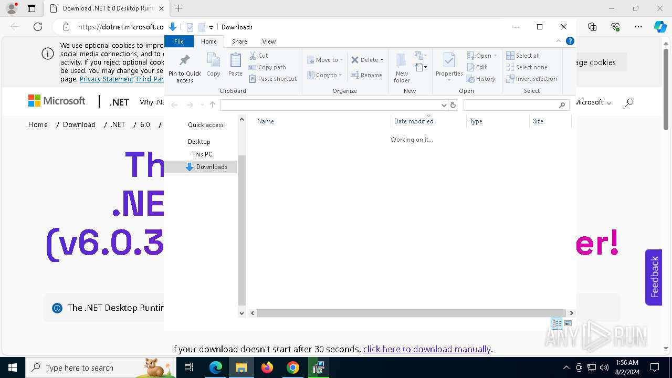Launch Firefox from the taskbar

tap(267, 367)
